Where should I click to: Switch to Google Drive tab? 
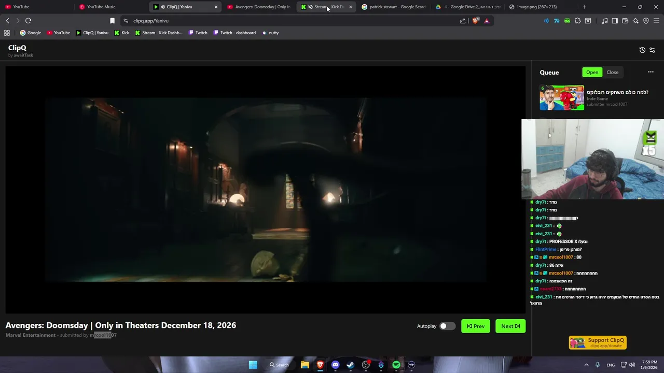(468, 7)
